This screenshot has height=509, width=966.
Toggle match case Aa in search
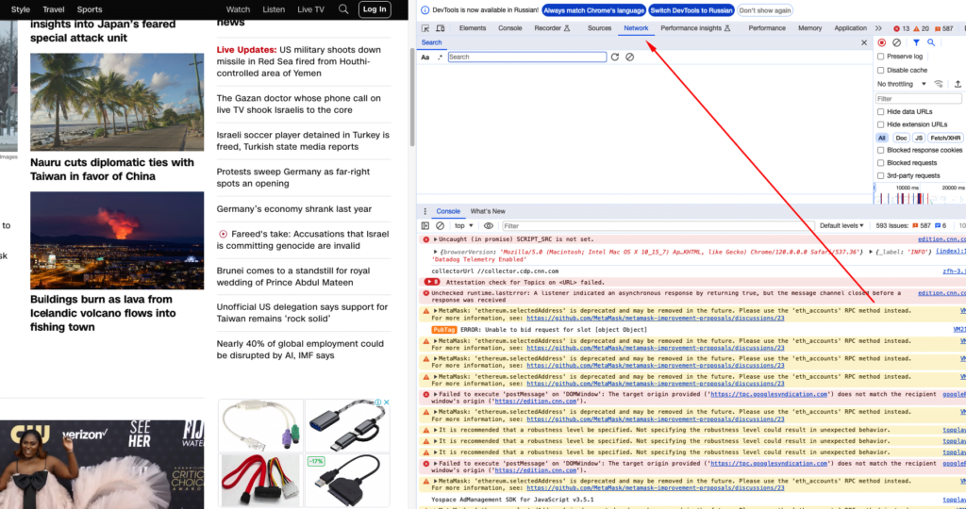point(425,57)
